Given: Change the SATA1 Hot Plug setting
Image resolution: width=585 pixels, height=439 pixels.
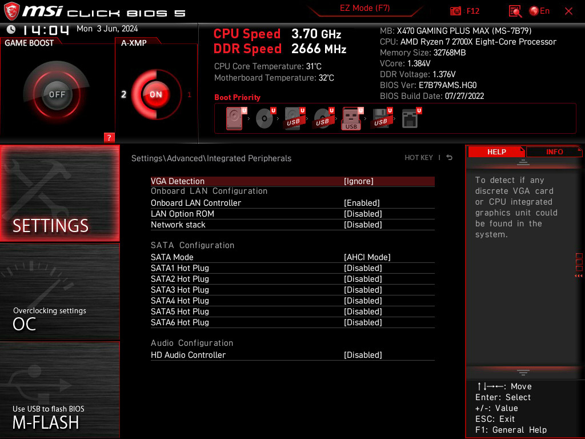Looking at the screenshot, I should pos(292,268).
